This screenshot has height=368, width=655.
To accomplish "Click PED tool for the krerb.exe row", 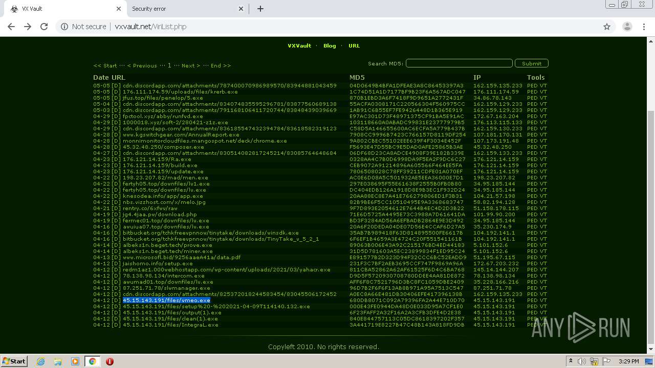I will click(532, 92).
